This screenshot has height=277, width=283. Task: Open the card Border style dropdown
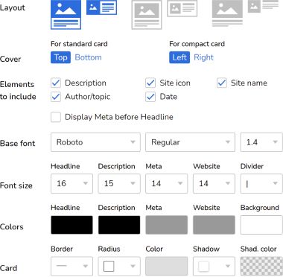coord(71,267)
